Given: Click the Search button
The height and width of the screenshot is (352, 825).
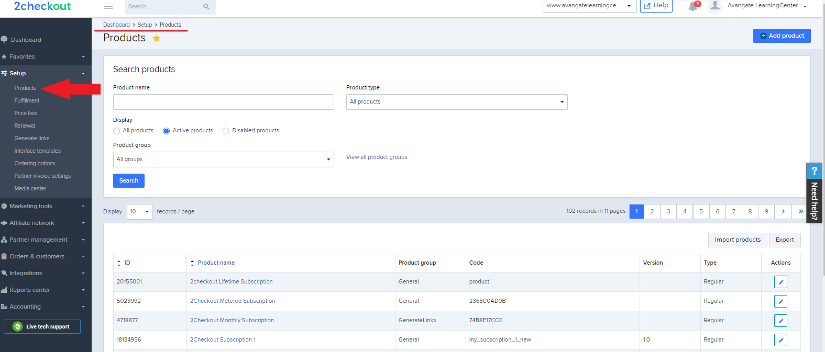Looking at the screenshot, I should [129, 180].
